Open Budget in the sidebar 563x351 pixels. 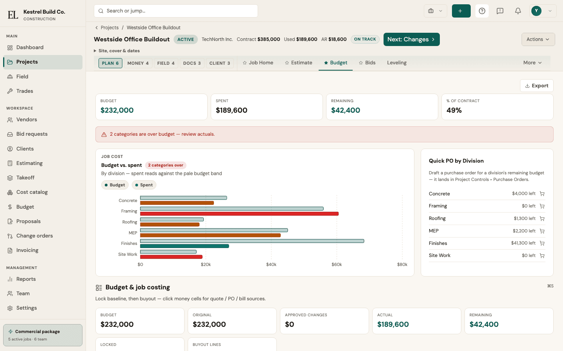[x=43, y=207]
